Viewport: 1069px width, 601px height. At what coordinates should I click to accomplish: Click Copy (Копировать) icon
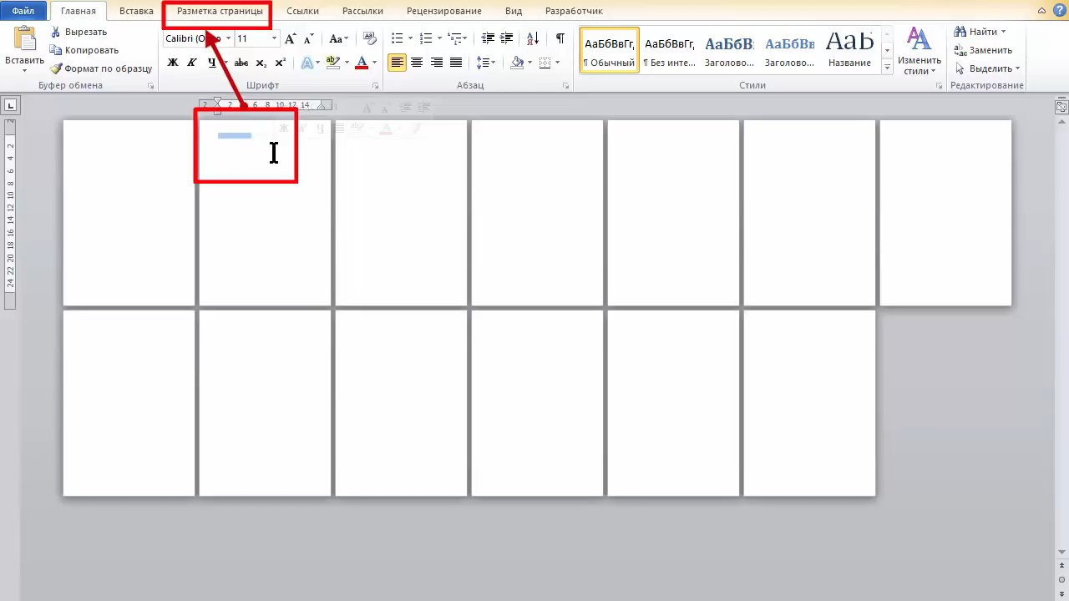[56, 50]
